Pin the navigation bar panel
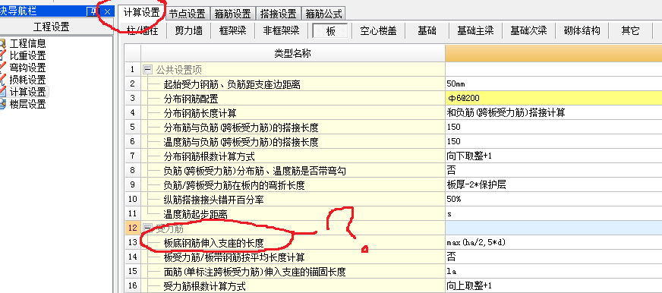The height and width of the screenshot is (293, 662). pyautogui.click(x=93, y=11)
